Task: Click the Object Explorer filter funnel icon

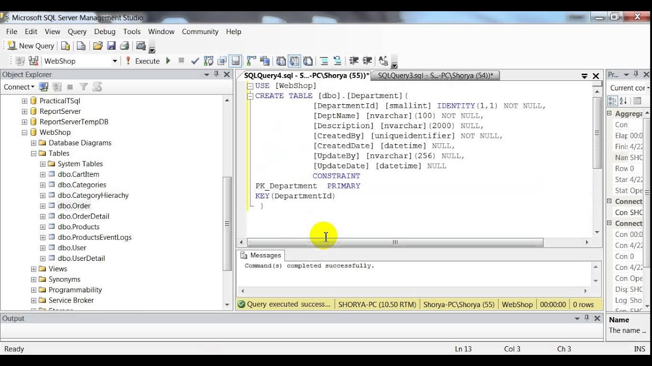Action: pyautogui.click(x=84, y=87)
